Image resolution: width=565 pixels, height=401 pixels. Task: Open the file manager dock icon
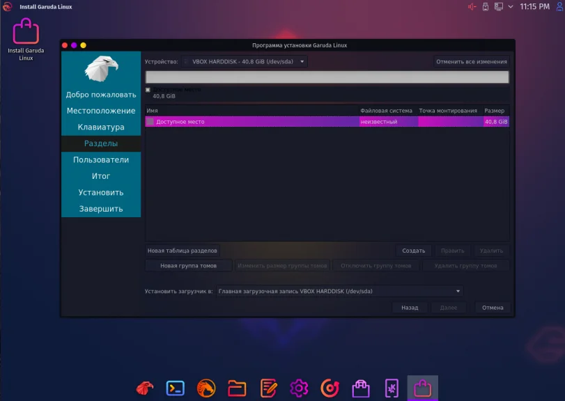238,388
